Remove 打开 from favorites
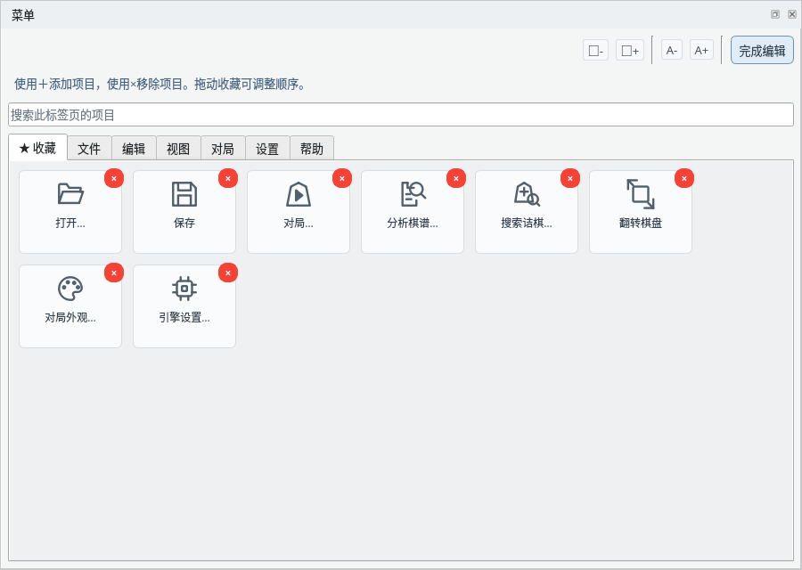Screen dimensions: 802x570 click(114, 178)
